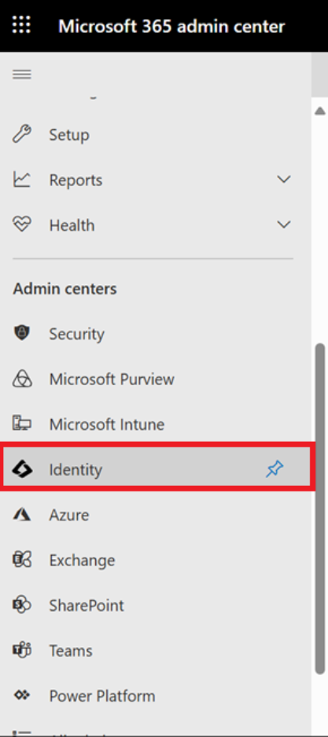Open the Reports menu item
The width and height of the screenshot is (328, 737).
click(155, 180)
